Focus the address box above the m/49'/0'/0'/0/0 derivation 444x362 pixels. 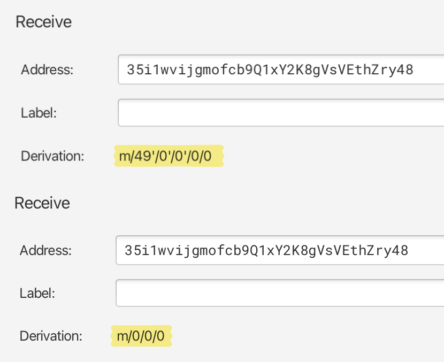pos(280,70)
